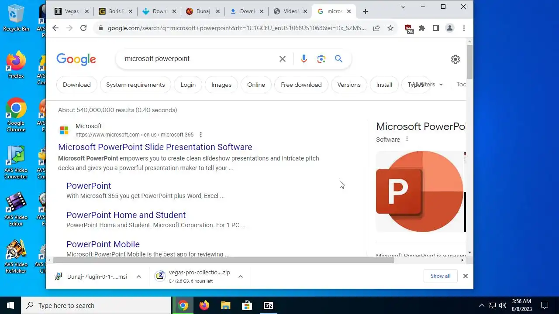Open Recycle Bin desktop icon
Viewport: 559px width, 314px height.
16,18
